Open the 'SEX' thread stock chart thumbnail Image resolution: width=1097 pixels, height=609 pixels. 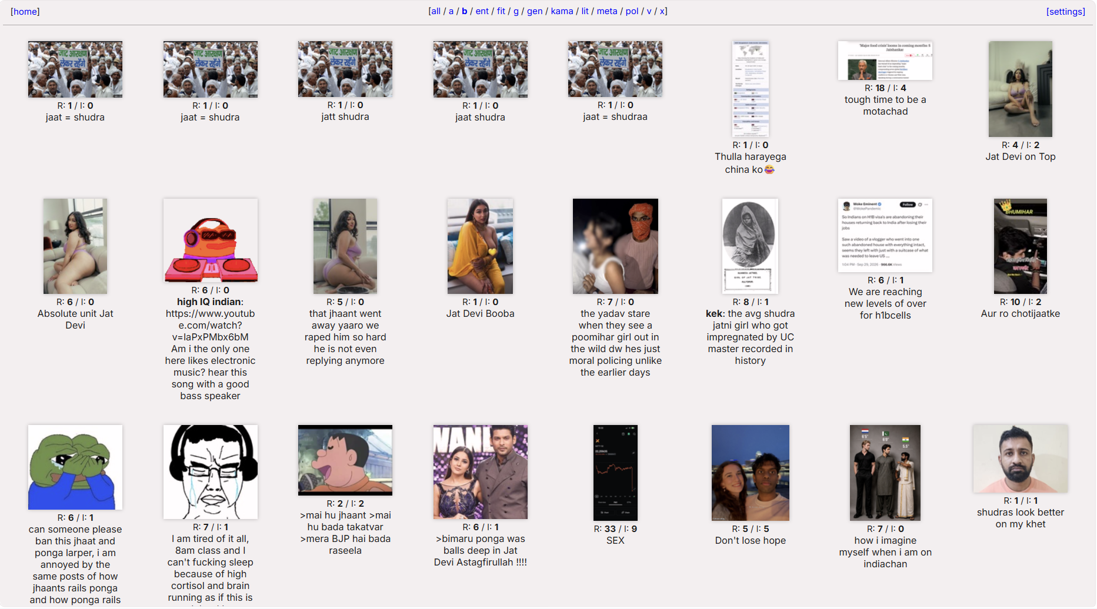click(x=615, y=473)
